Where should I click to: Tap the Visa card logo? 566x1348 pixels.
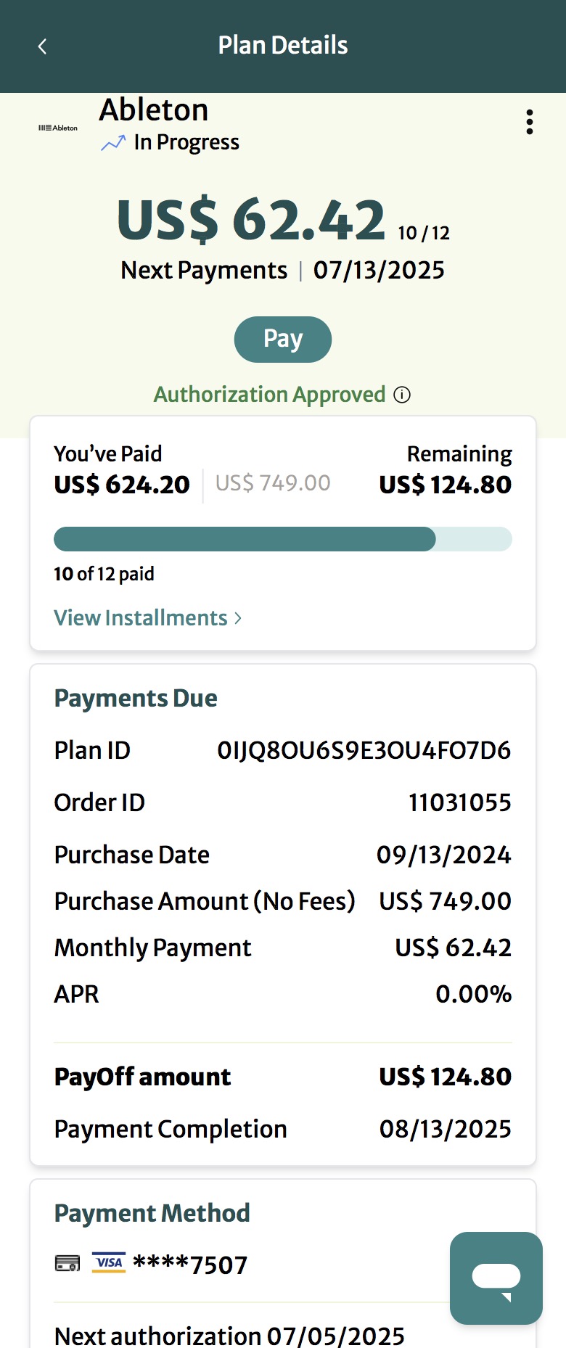tap(109, 1263)
